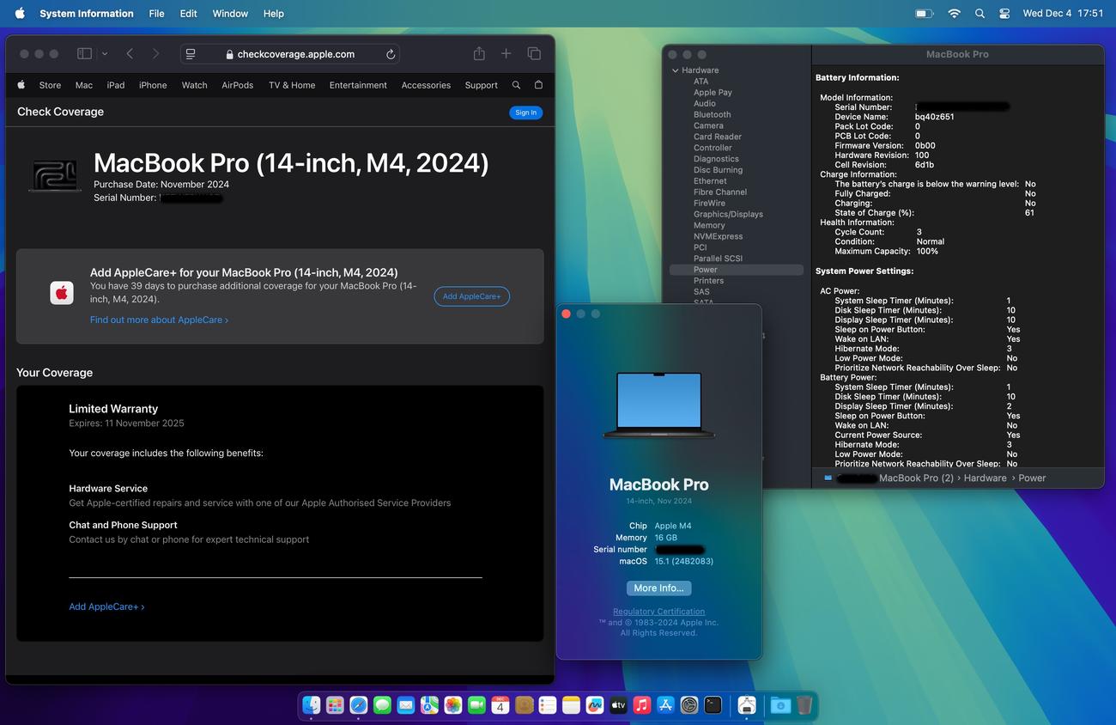The height and width of the screenshot is (725, 1116).
Task: Open the dropdown arrow beside Safari's sidebar button
Action: coord(104,54)
